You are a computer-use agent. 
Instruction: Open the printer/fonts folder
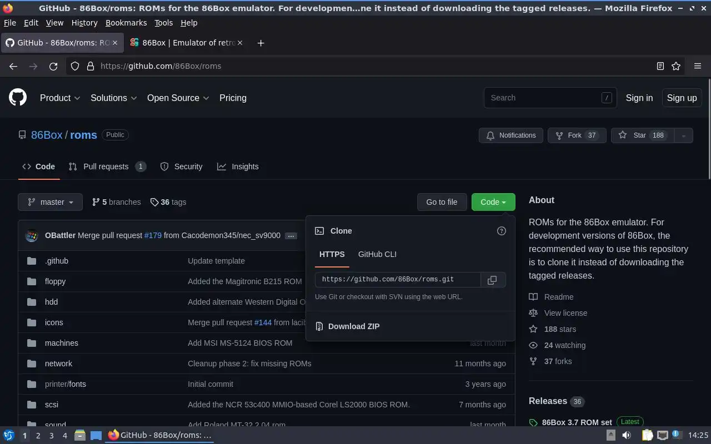pos(66,384)
